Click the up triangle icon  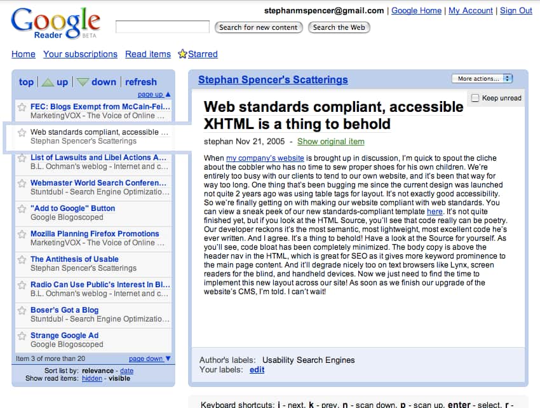(x=48, y=82)
